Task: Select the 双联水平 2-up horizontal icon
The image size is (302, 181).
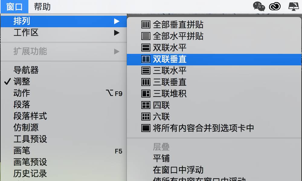Action: coord(146,48)
